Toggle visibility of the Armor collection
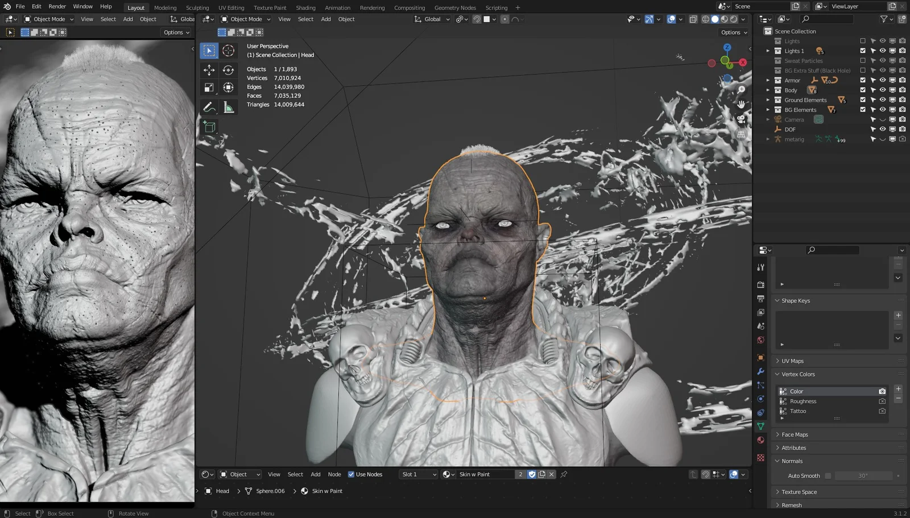Image resolution: width=910 pixels, height=518 pixels. pos(883,80)
